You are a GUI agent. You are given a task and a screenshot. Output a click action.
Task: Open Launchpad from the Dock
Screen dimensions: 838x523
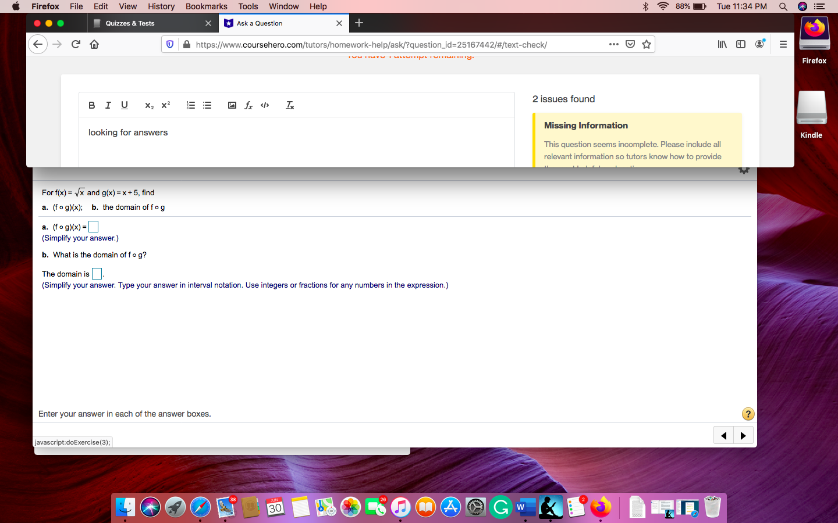click(175, 507)
